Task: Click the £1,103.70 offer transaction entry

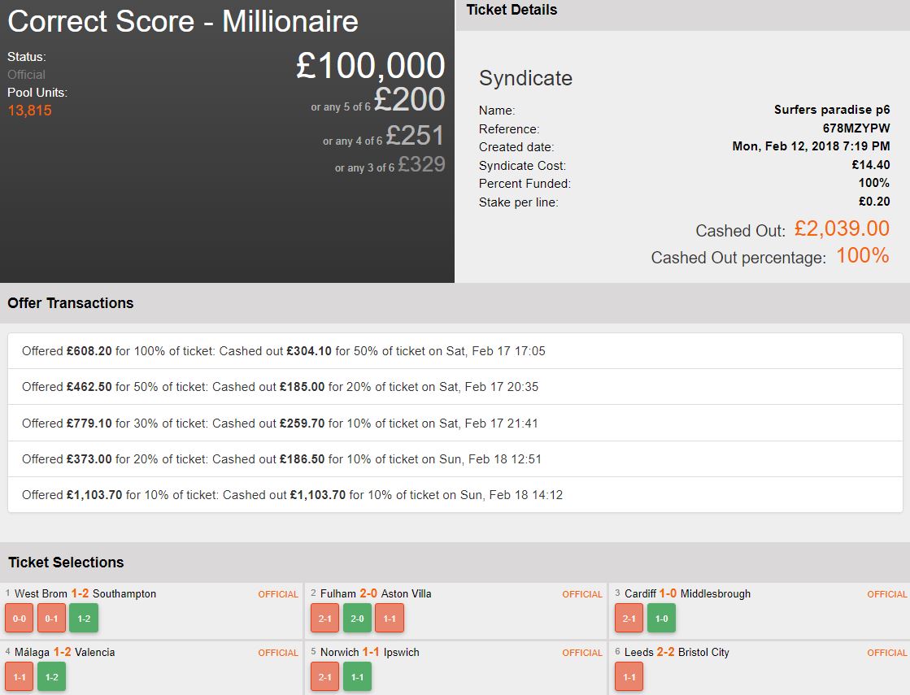Action: coord(455,494)
